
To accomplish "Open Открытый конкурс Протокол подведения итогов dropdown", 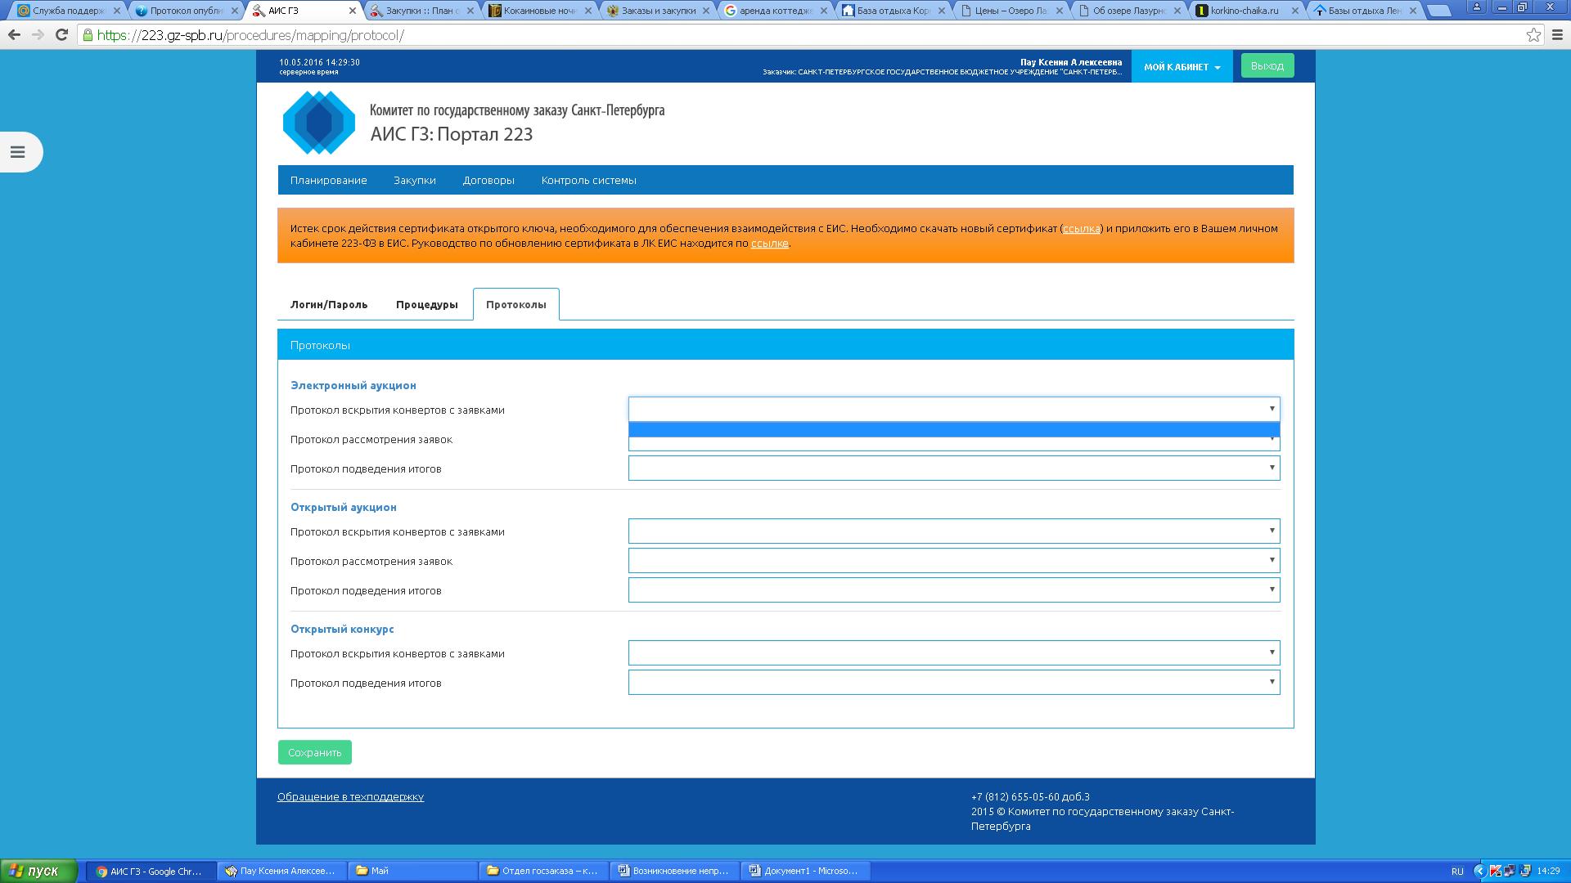I will [953, 683].
